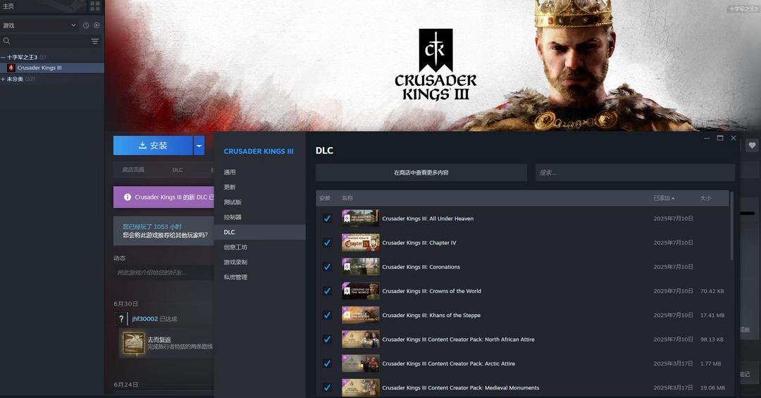Image resolution: width=761 pixels, height=398 pixels.
Task: Click the search magnifier icon in library sidebar
Action: (x=7, y=42)
